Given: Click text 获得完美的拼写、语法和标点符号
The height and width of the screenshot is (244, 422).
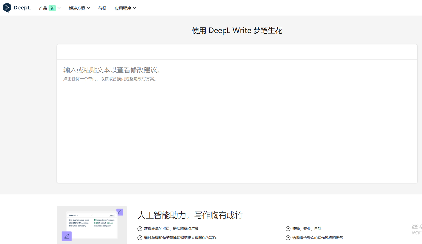Looking at the screenshot, I should tap(171, 229).
